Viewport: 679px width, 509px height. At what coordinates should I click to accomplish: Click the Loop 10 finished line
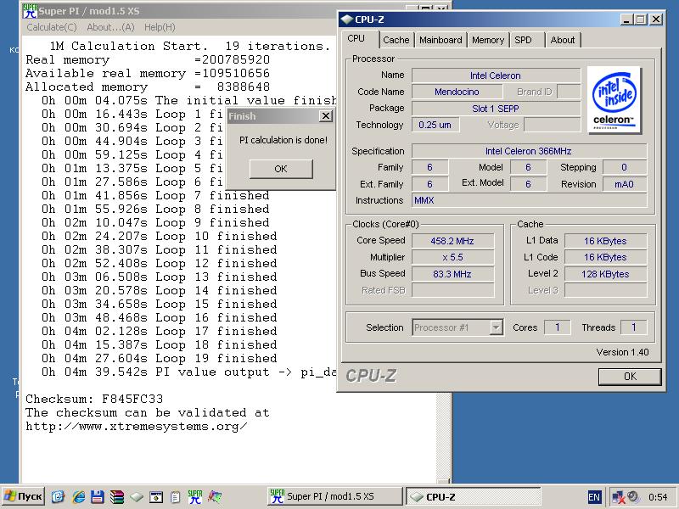click(160, 237)
